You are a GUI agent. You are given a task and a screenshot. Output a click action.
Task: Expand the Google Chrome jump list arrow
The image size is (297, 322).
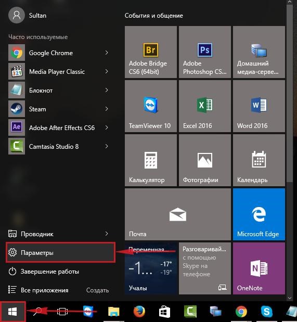click(107, 53)
